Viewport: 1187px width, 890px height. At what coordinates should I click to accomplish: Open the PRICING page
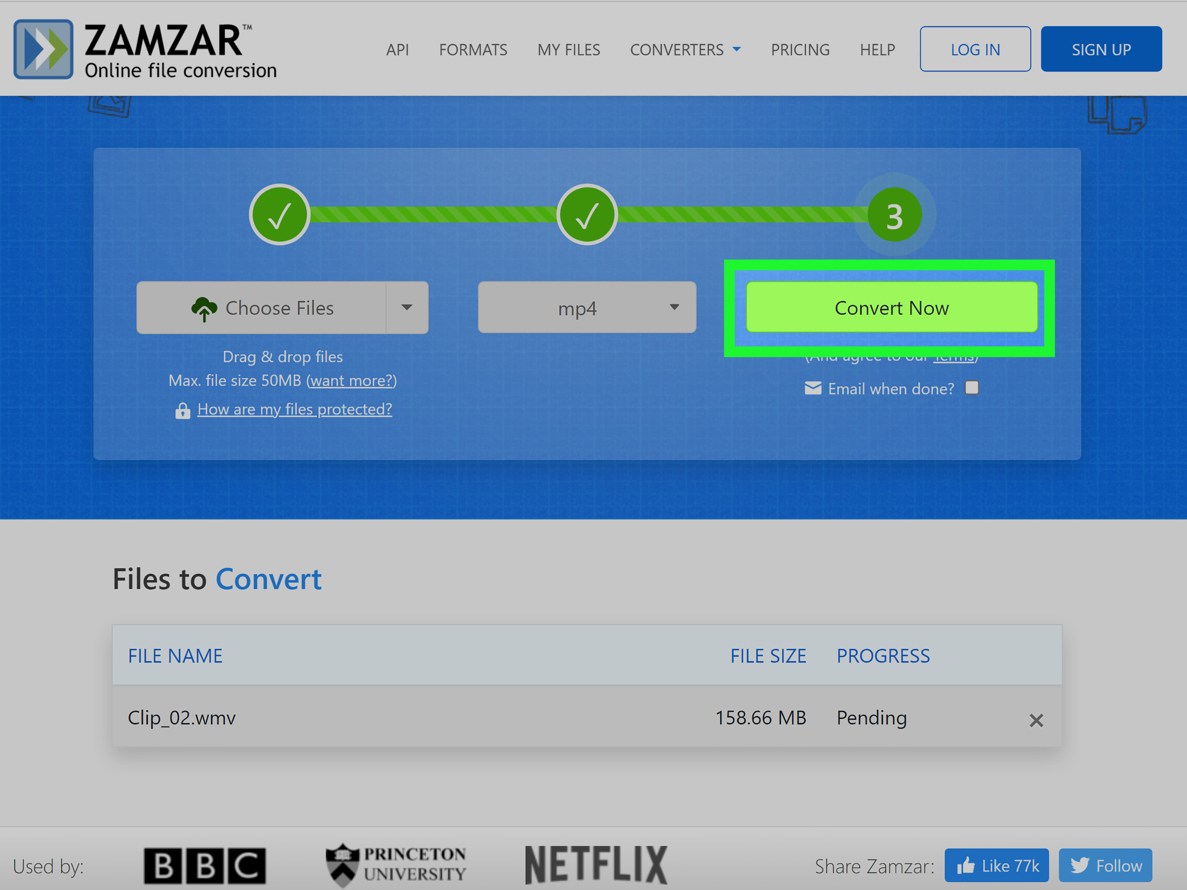[x=800, y=49]
